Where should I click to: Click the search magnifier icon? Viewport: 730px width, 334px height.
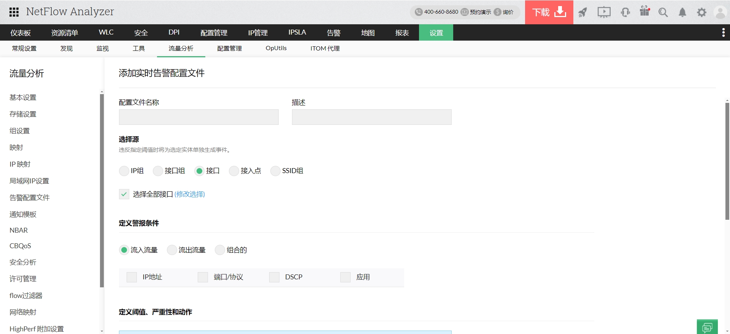click(663, 12)
